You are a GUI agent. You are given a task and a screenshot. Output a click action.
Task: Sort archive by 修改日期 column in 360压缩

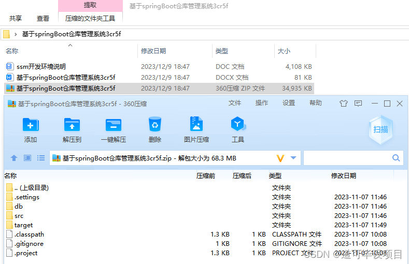pyautogui.click(x=344, y=176)
